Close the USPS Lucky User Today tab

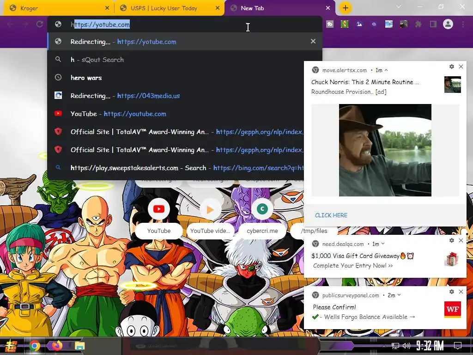tap(218, 8)
